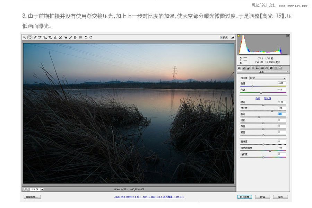The width and height of the screenshot is (312, 208).
Task: Switch to the Split Toning tab icon
Action: click(258, 68)
